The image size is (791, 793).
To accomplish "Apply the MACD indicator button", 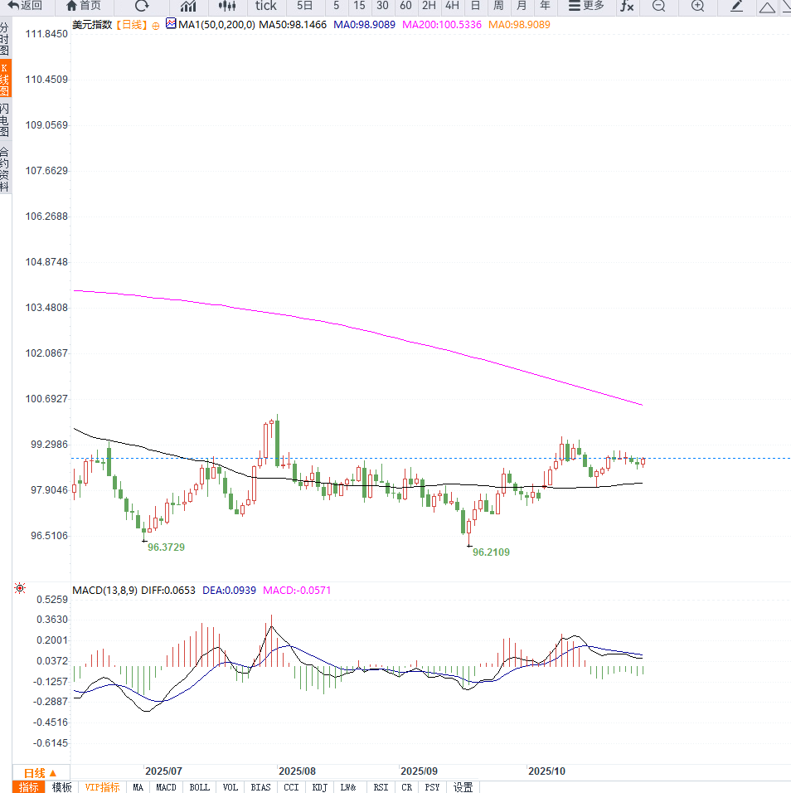I will click(x=166, y=787).
